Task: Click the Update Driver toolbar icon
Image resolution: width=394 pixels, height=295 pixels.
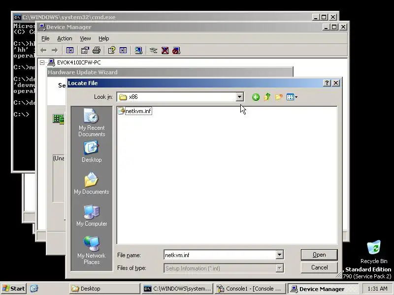Action: pyautogui.click(x=153, y=51)
